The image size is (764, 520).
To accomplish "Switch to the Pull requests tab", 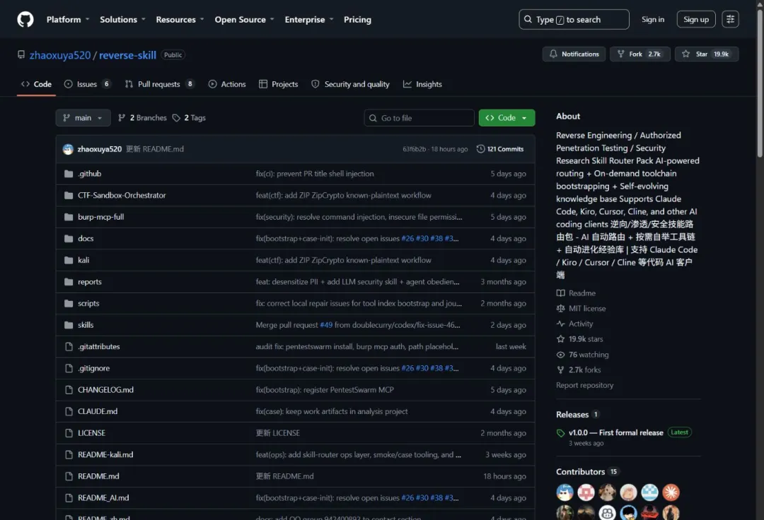I will point(160,84).
